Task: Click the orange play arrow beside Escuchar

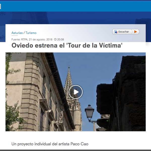Action: coord(136,32)
